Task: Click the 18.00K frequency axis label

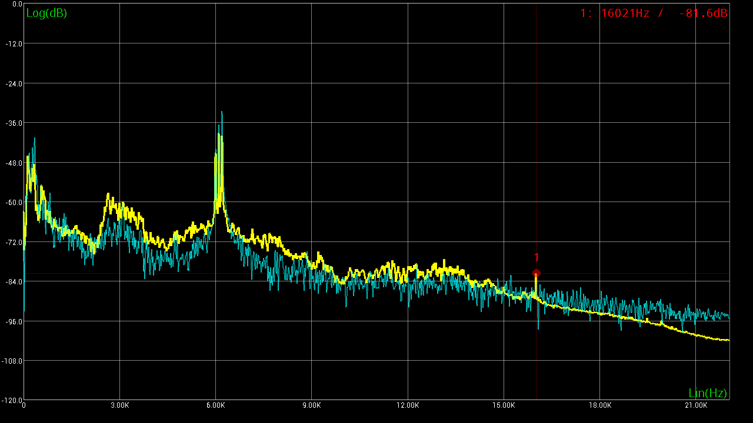Action: click(x=599, y=405)
